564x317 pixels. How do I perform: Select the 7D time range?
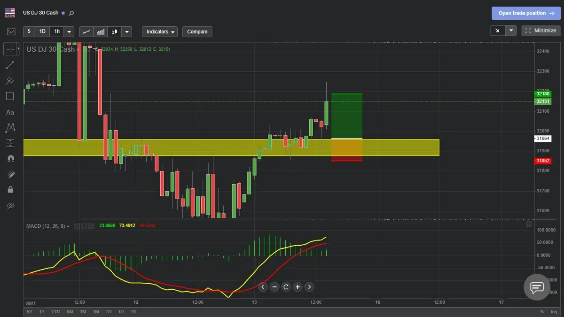point(109,312)
